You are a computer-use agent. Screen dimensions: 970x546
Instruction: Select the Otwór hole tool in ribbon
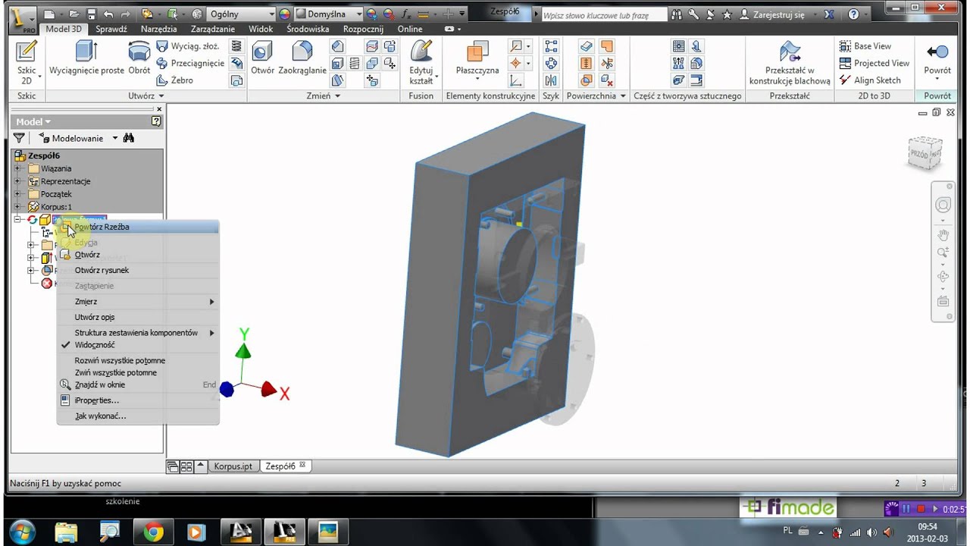point(262,58)
